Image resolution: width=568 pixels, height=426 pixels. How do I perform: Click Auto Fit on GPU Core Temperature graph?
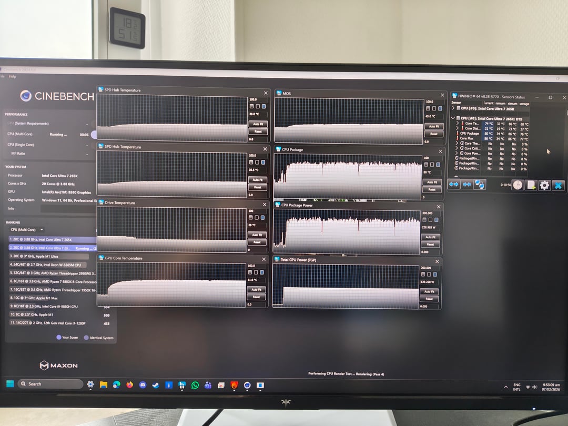point(257,290)
